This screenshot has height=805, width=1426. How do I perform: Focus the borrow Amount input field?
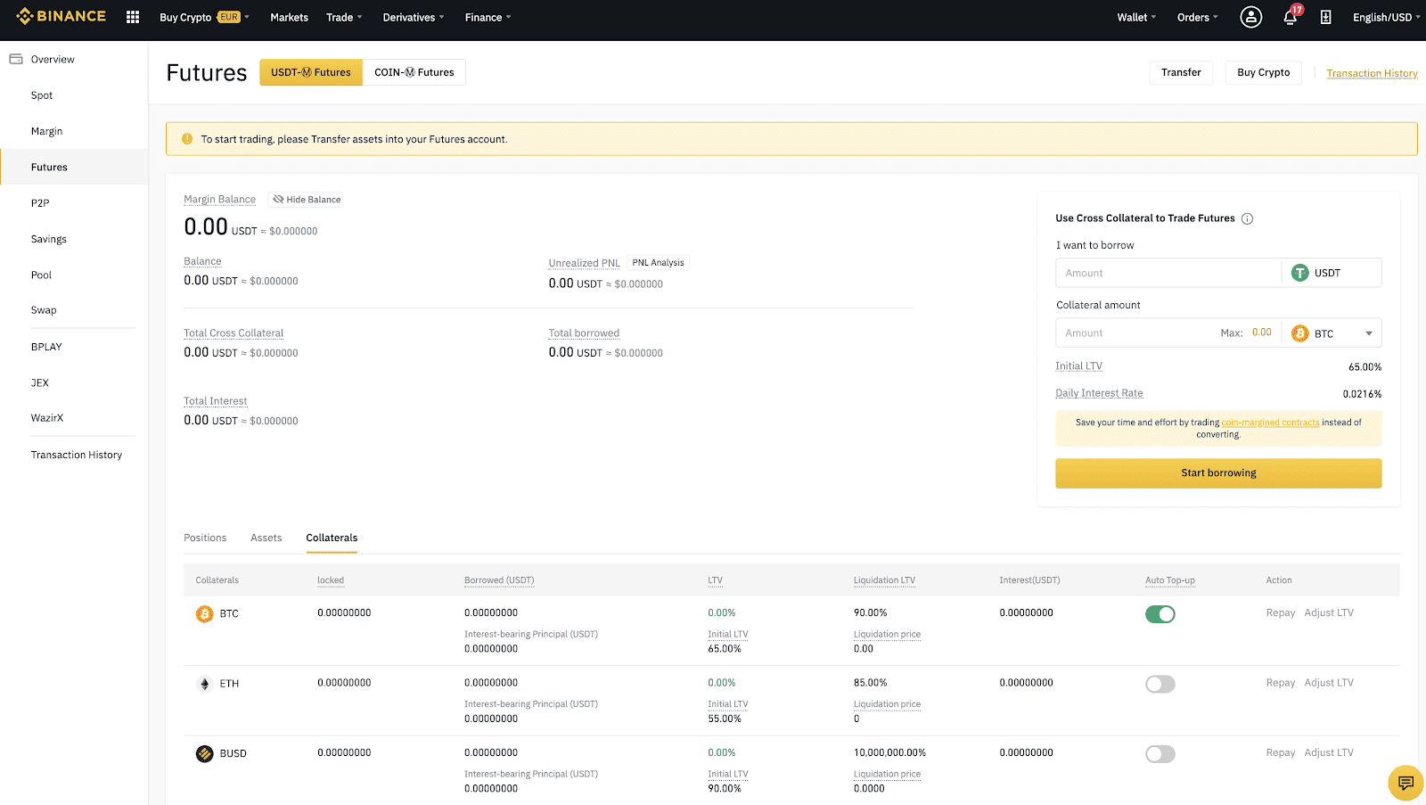[x=1168, y=273]
